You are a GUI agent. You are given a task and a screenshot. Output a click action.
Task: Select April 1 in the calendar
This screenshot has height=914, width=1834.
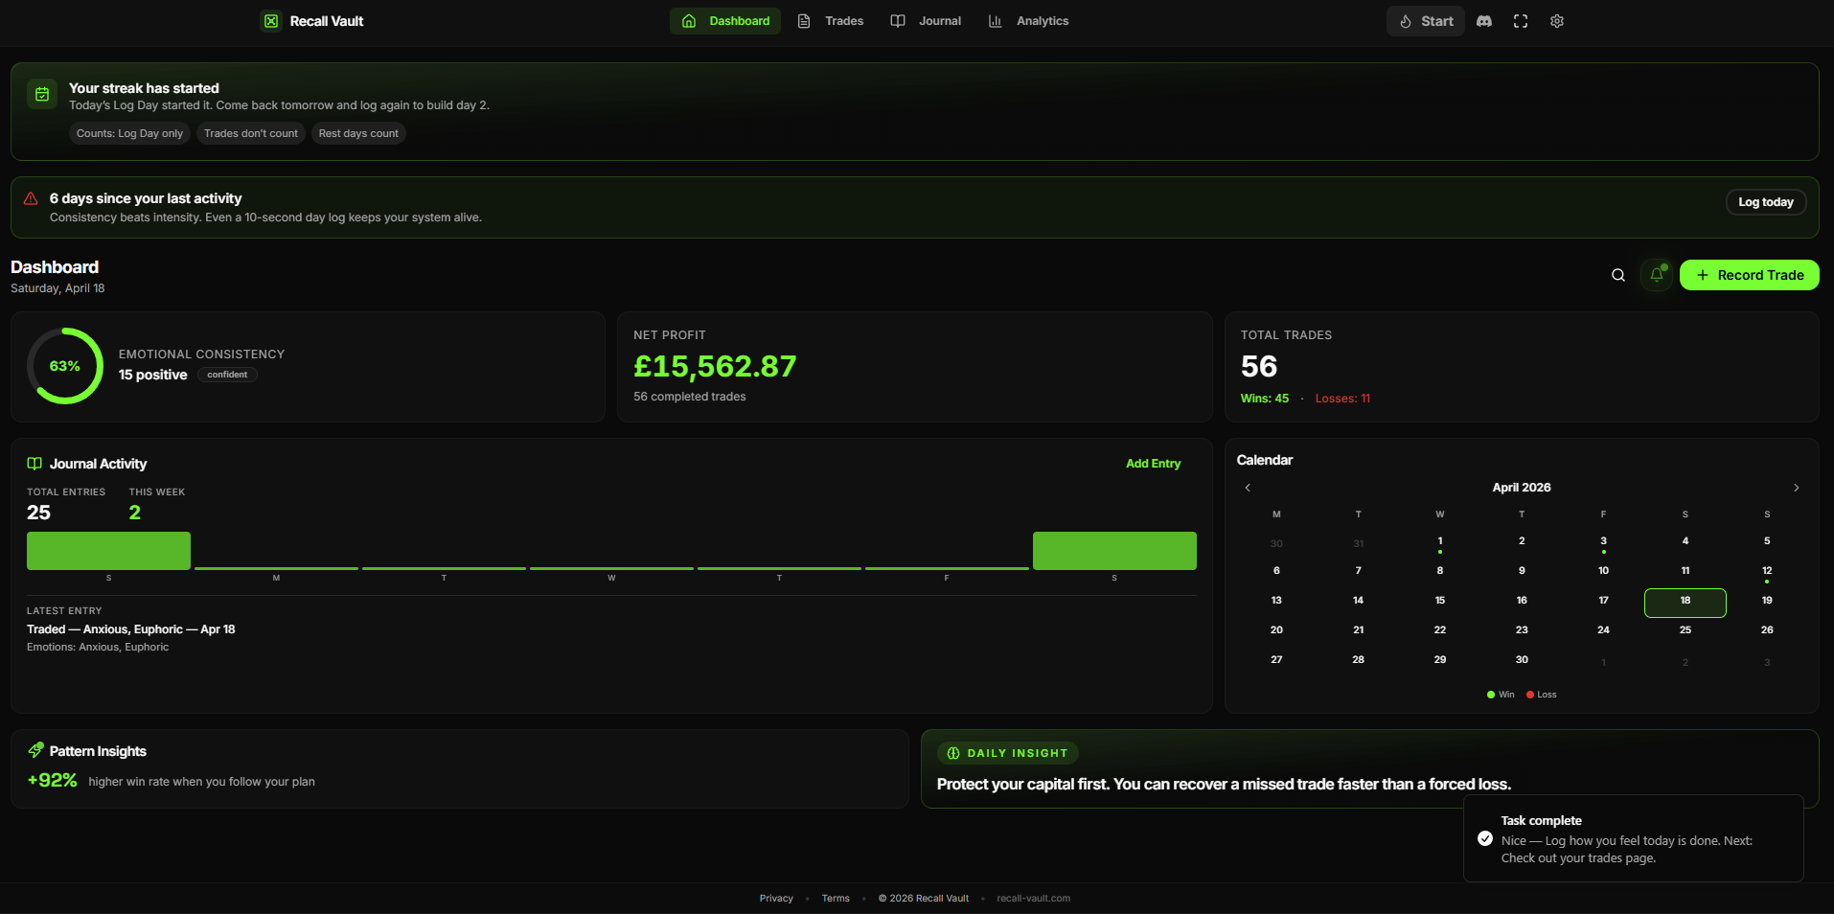coord(1440,543)
